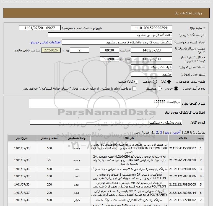Screen dimensions: 213x206
Task: Click the شماره نیاز field 1101091579000294
Action: pyautogui.click(x=152, y=28)
